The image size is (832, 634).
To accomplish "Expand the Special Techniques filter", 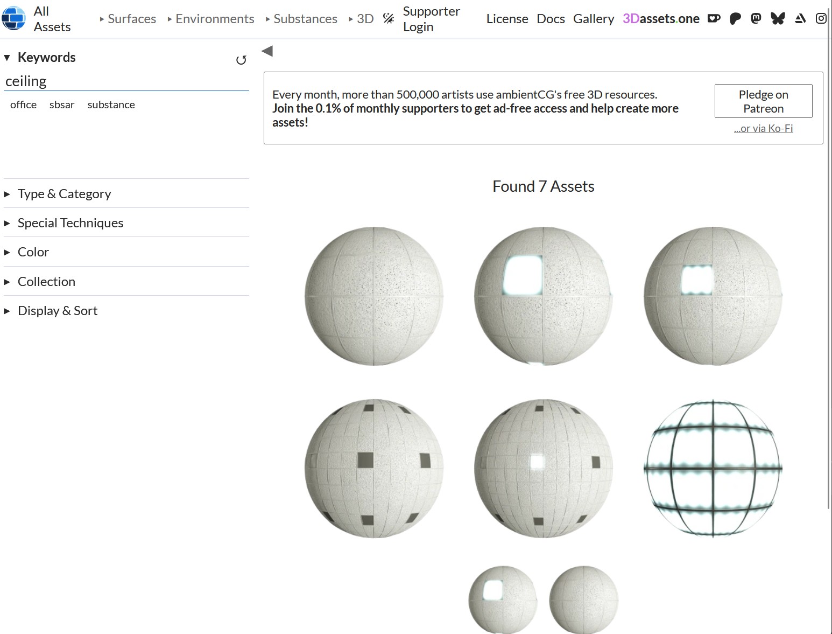I will coord(70,223).
